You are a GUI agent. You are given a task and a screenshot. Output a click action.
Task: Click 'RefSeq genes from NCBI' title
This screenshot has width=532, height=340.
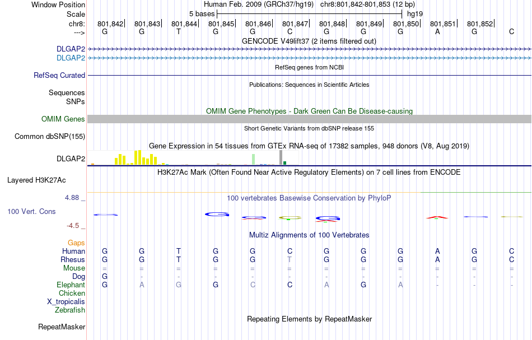point(309,68)
